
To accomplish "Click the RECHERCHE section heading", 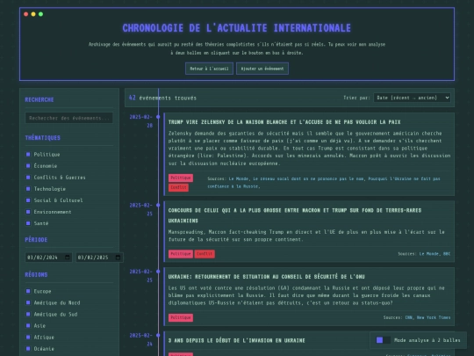I will point(39,99).
